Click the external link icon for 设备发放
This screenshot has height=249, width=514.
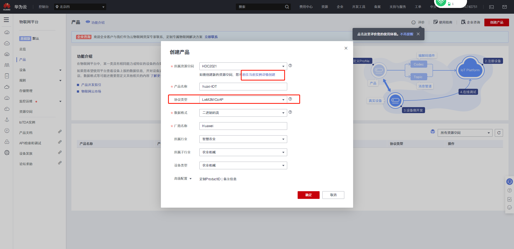(x=60, y=152)
